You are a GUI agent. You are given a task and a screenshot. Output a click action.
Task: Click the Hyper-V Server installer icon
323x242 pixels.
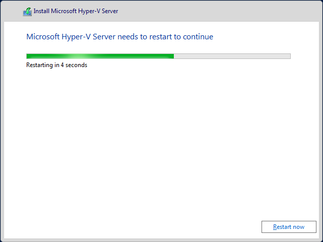(27, 12)
